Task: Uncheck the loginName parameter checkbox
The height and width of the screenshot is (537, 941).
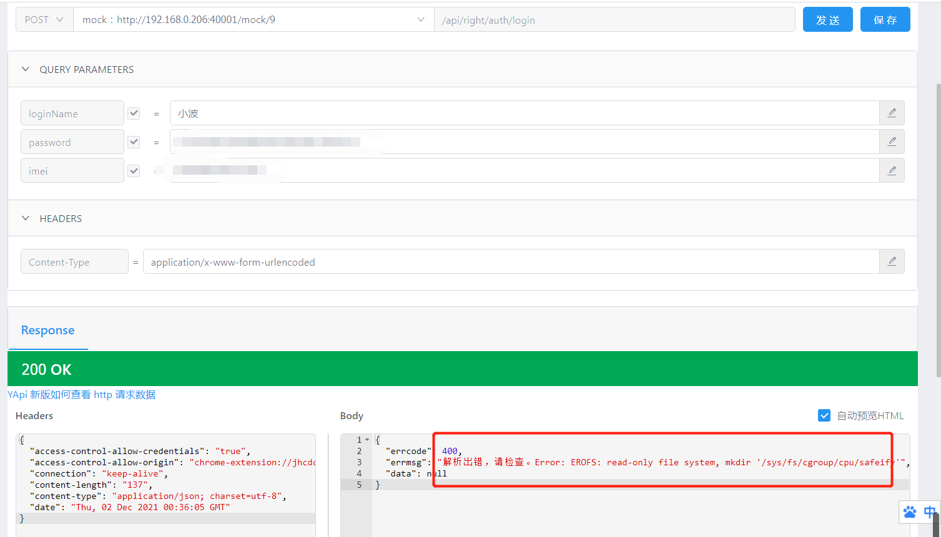Action: 133,113
